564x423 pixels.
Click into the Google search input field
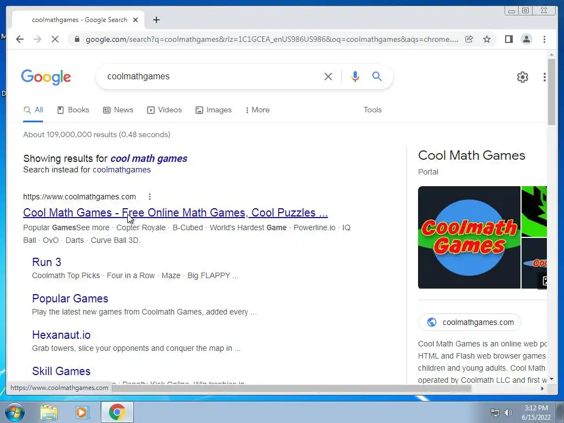212,77
